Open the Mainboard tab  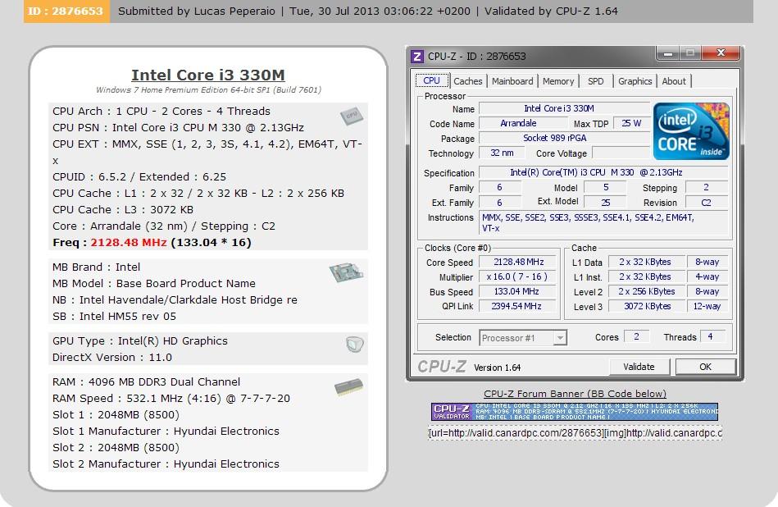pos(512,81)
